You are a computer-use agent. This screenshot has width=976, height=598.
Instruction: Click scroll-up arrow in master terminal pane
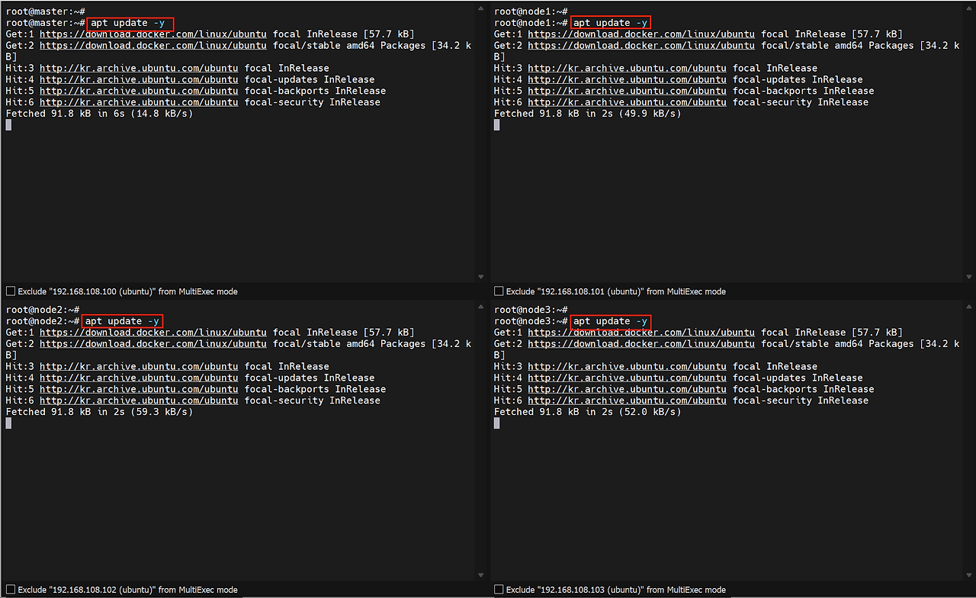click(x=480, y=9)
